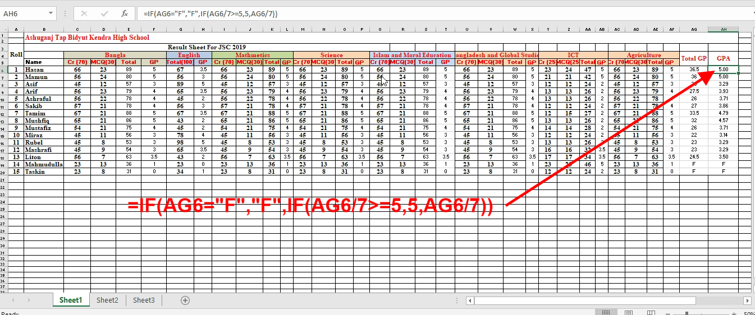755x315 pixels.
Task: Select the name cell 'Sakib'
Action: [44, 106]
